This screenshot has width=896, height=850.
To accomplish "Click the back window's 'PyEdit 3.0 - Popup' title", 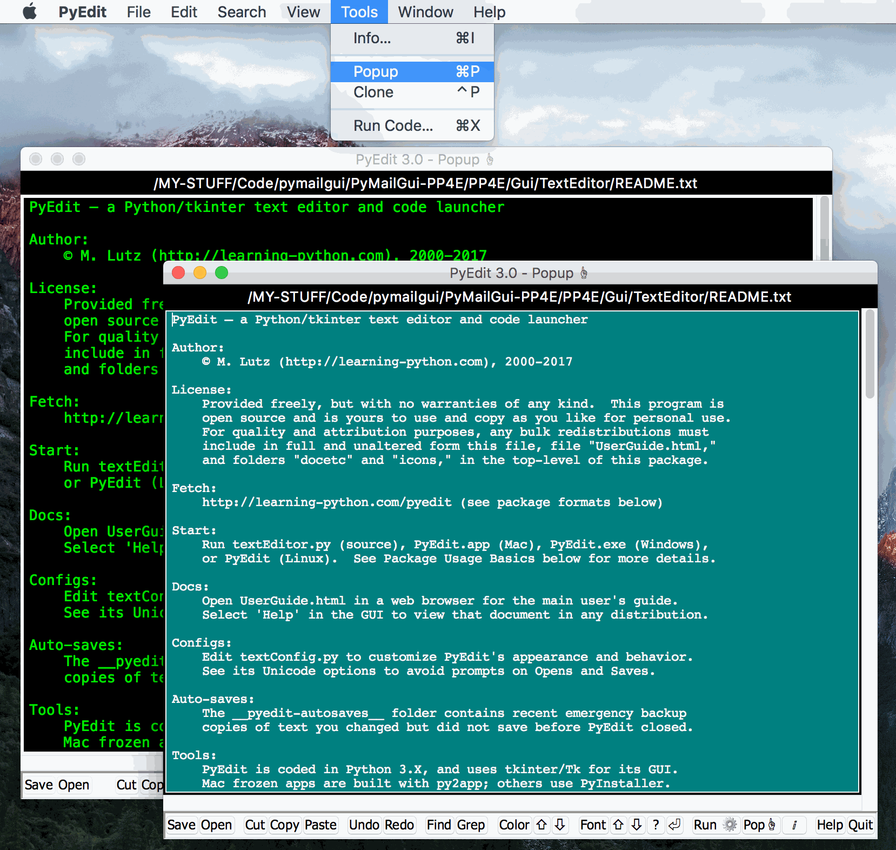I will [424, 160].
